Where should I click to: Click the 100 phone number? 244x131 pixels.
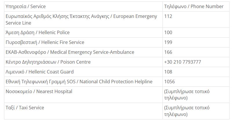(168, 32)
